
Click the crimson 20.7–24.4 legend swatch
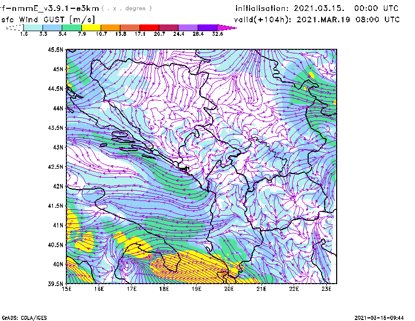[169, 28]
